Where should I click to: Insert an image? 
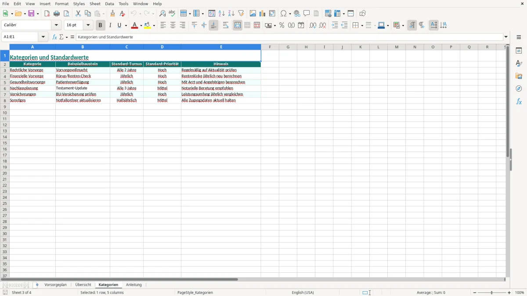253,14
